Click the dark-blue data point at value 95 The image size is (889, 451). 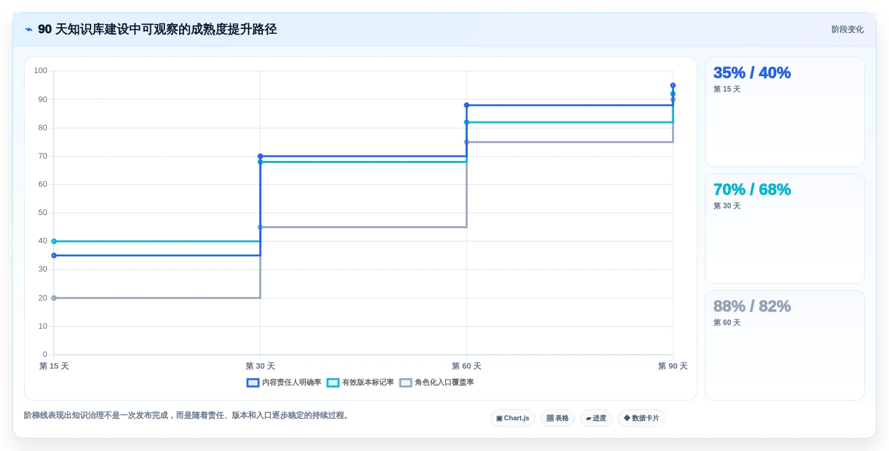673,85
